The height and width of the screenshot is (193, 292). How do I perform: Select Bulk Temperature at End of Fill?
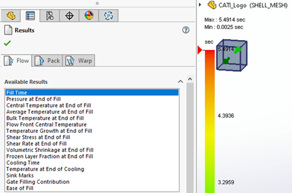(x=92, y=118)
